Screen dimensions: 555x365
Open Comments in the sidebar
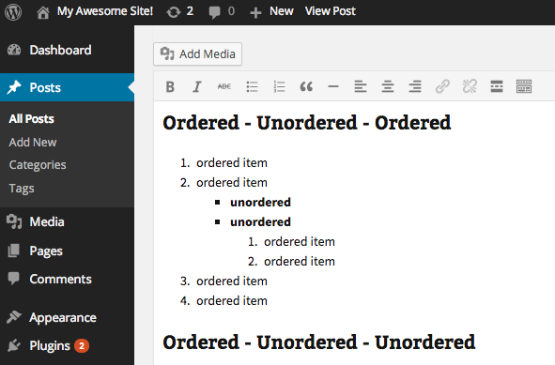point(60,280)
